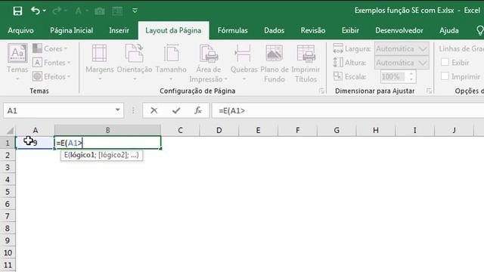Screen dimensions: 484x272
Task: Select column header J
Action: click(454, 130)
